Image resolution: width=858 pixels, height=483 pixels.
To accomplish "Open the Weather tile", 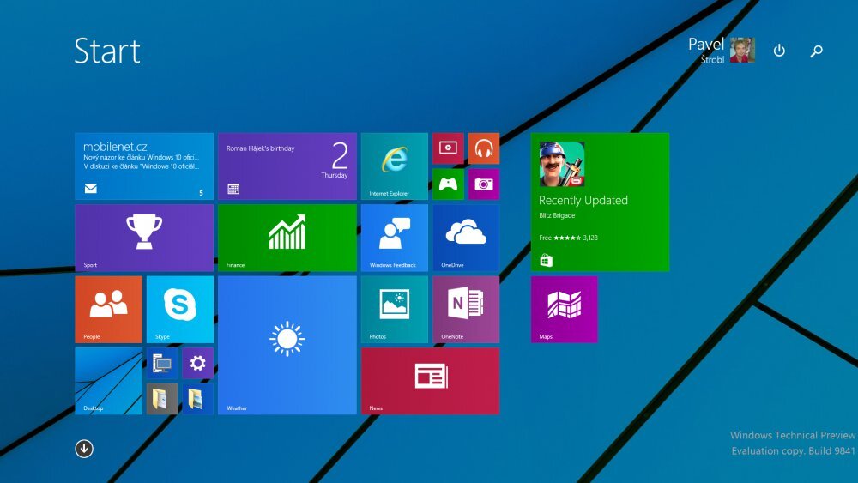I will 287,345.
